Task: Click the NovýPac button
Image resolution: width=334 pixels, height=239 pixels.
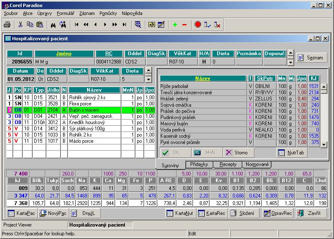Action: click(x=53, y=213)
